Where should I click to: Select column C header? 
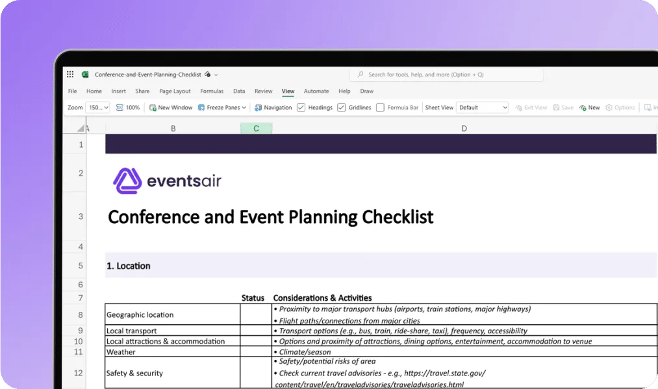point(256,128)
